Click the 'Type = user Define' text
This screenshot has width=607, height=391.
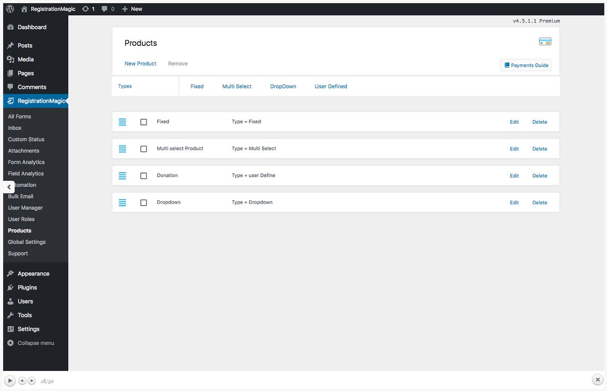(x=253, y=175)
